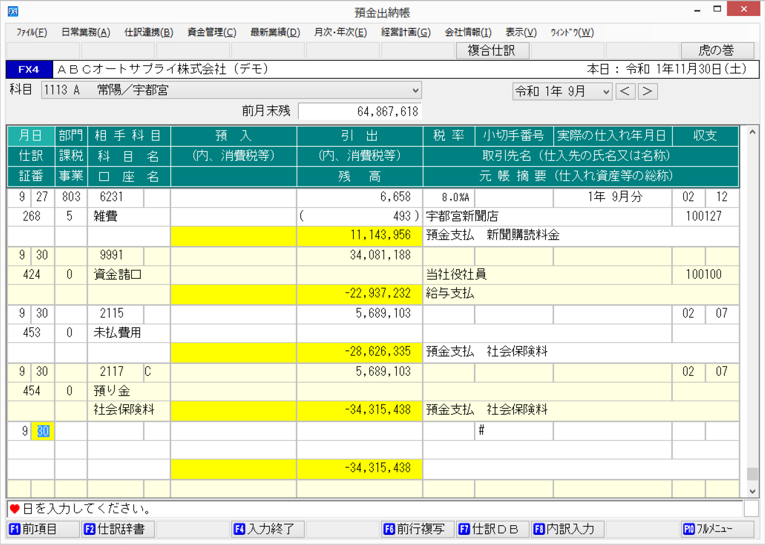The width and height of the screenshot is (765, 545).
Task: Go to previous month with < button
Action: (625, 91)
